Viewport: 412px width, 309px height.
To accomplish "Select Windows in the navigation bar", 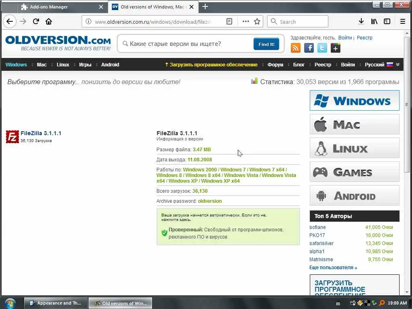I will (16, 65).
